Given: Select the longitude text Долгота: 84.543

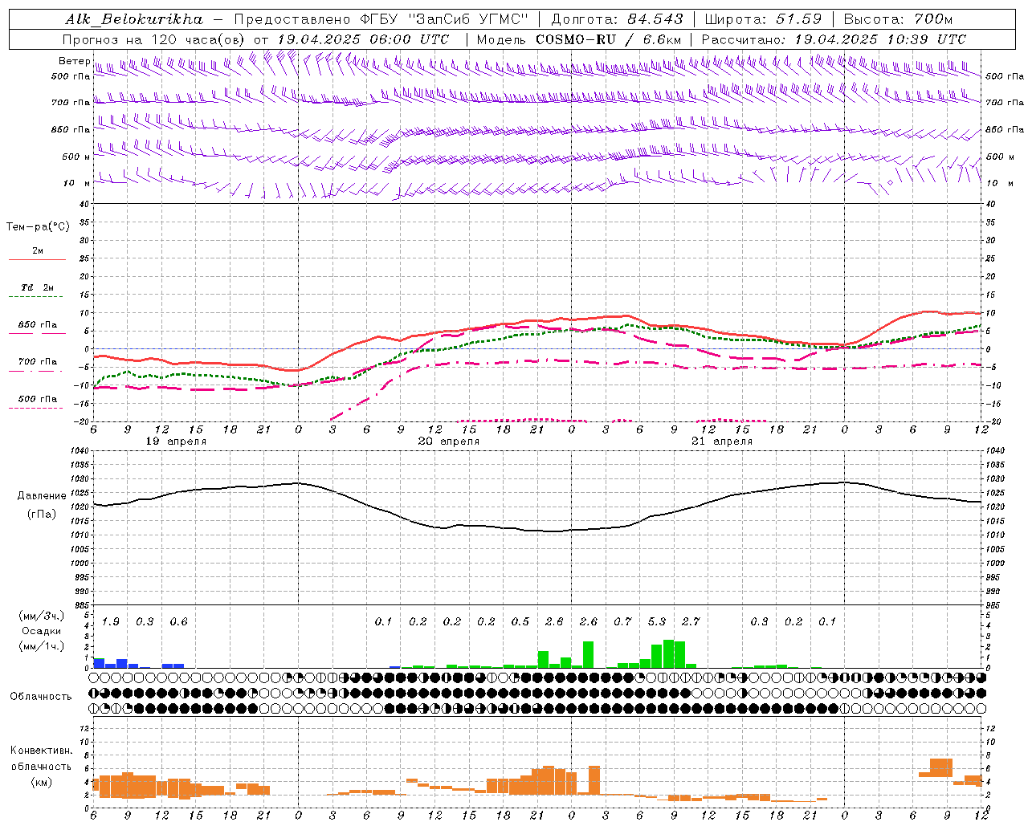Looking at the screenshot, I should [617, 19].
